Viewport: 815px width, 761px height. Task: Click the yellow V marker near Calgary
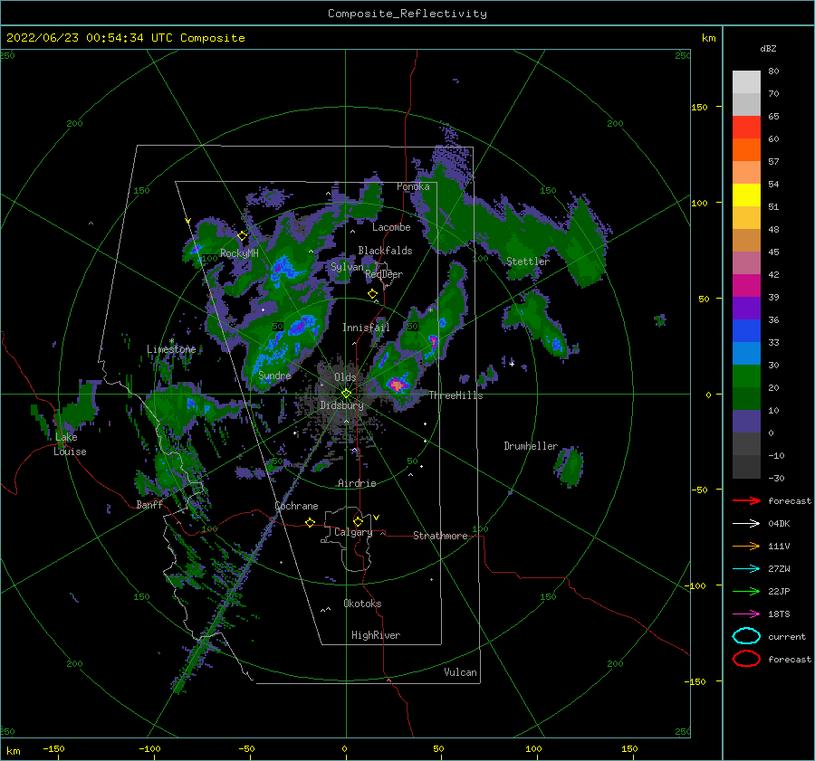(377, 518)
